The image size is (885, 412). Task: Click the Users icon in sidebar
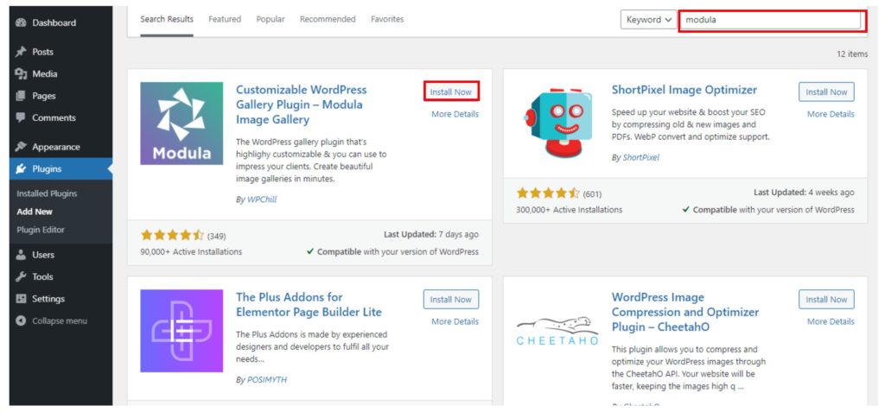[x=21, y=255]
